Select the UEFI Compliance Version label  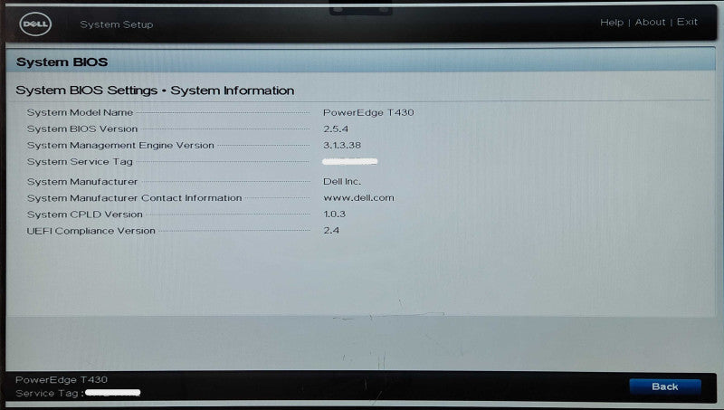pyautogui.click(x=91, y=231)
